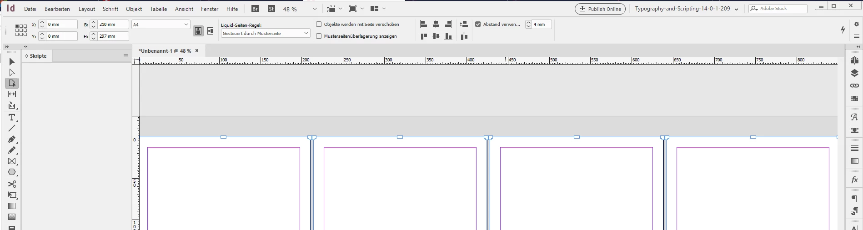Open Adobe Stock via St icon
Image resolution: width=863 pixels, height=230 pixels.
pos(271,9)
